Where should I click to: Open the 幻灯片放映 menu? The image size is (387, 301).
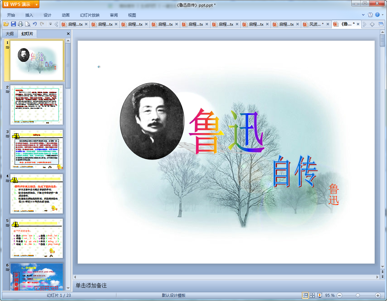89,15
